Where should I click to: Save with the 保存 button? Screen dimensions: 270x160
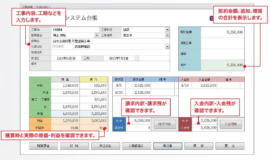pos(199,146)
